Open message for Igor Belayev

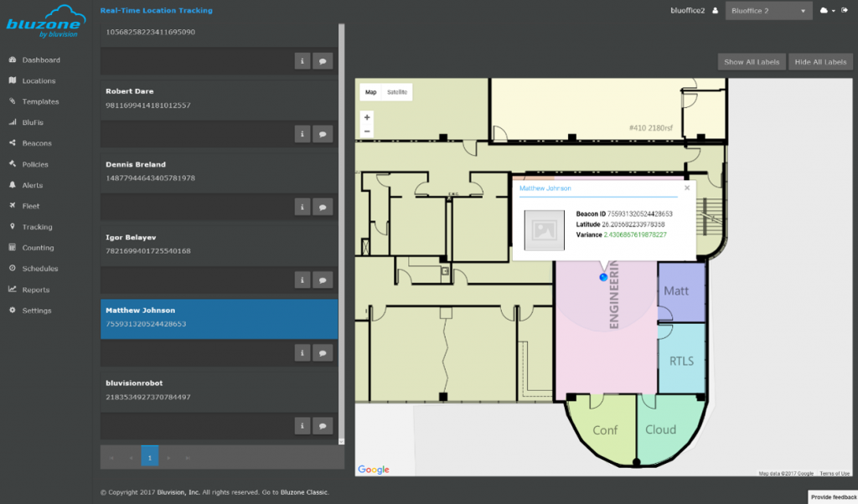click(x=323, y=280)
